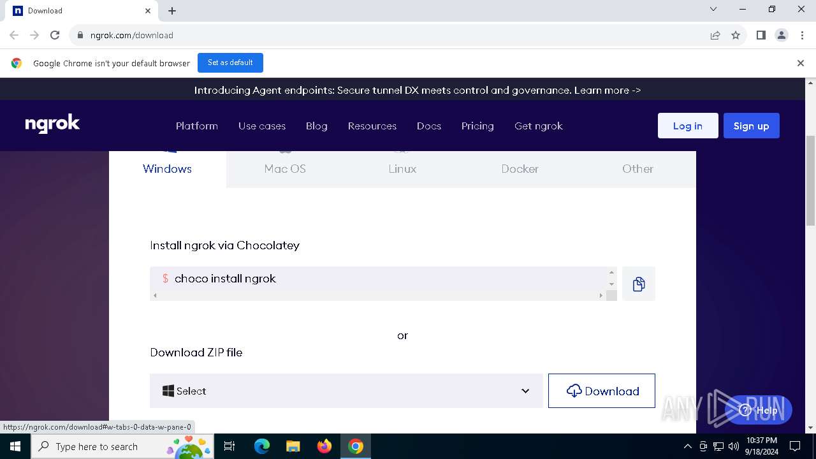Click the page scrollbar down arrow

pyautogui.click(x=811, y=428)
